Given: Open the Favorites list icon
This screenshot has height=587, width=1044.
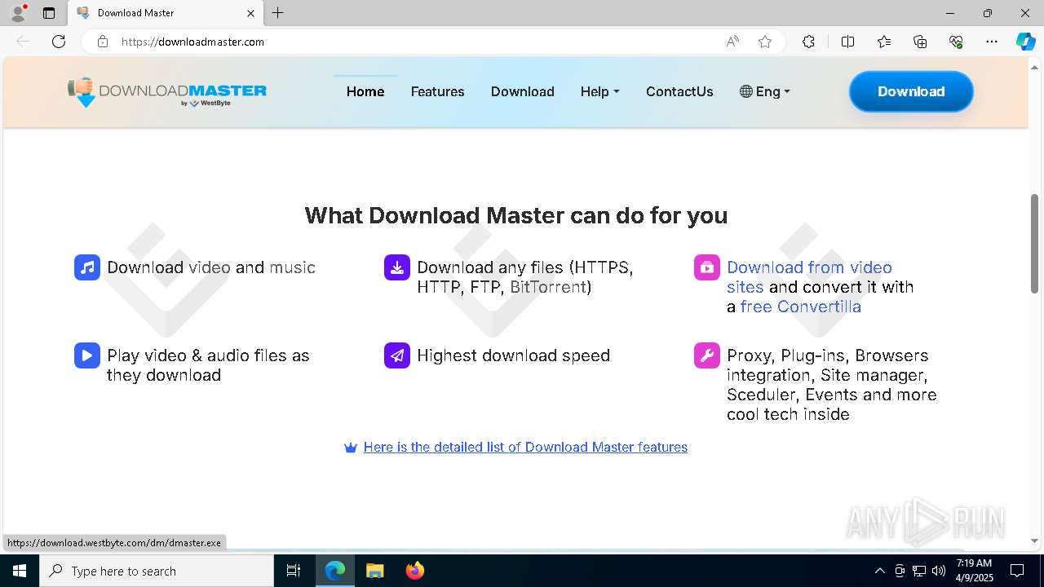Looking at the screenshot, I should coord(884,42).
